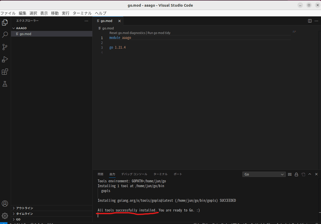Open the Search view in activity bar
Viewport: 321px width, 224px height.
pos(5,35)
